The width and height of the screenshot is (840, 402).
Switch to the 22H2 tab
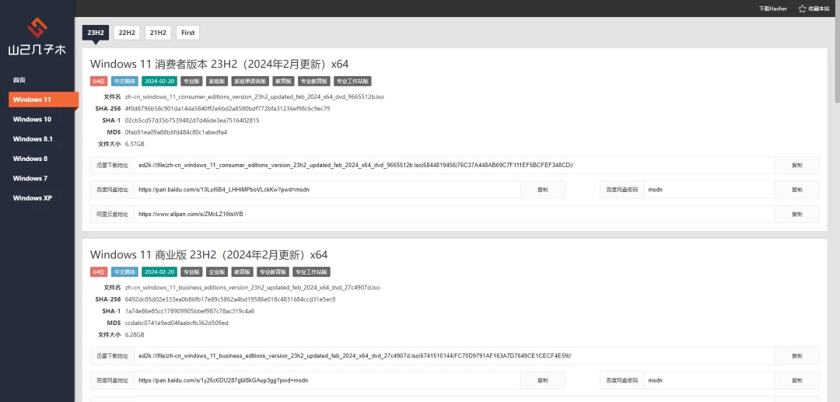coord(127,33)
